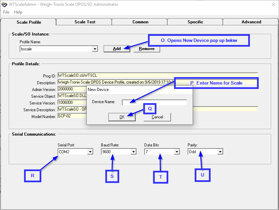Switch to the Common tab
The image size is (279, 210).
coord(140,22)
